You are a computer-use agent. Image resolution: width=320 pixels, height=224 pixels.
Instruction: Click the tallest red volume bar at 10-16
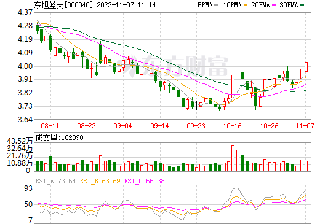click(233, 158)
